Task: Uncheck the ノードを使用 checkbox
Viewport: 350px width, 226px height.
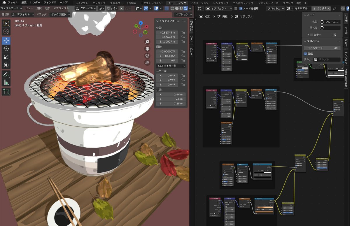Action: coord(241,8)
